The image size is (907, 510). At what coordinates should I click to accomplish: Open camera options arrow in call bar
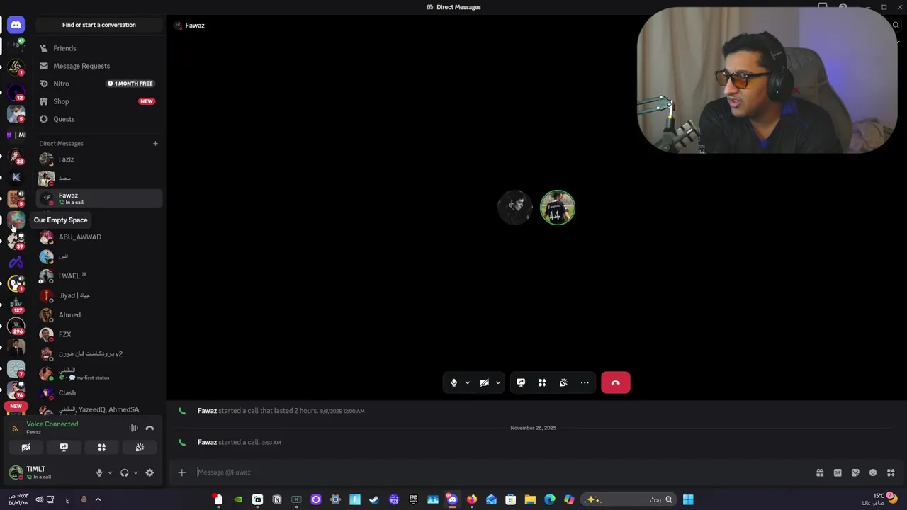pos(497,382)
